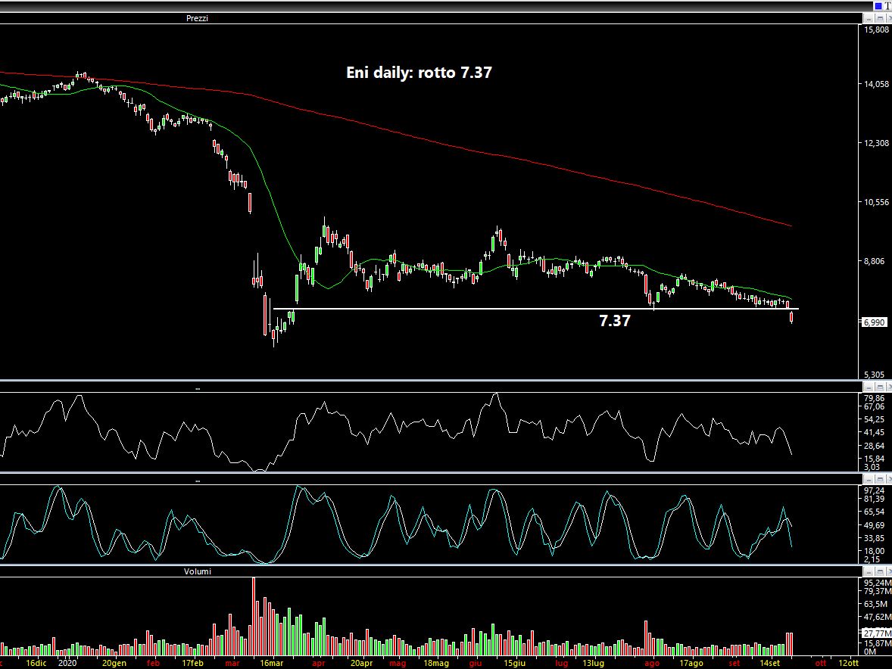Click the highlighted 27,77M volume label

[x=877, y=633]
